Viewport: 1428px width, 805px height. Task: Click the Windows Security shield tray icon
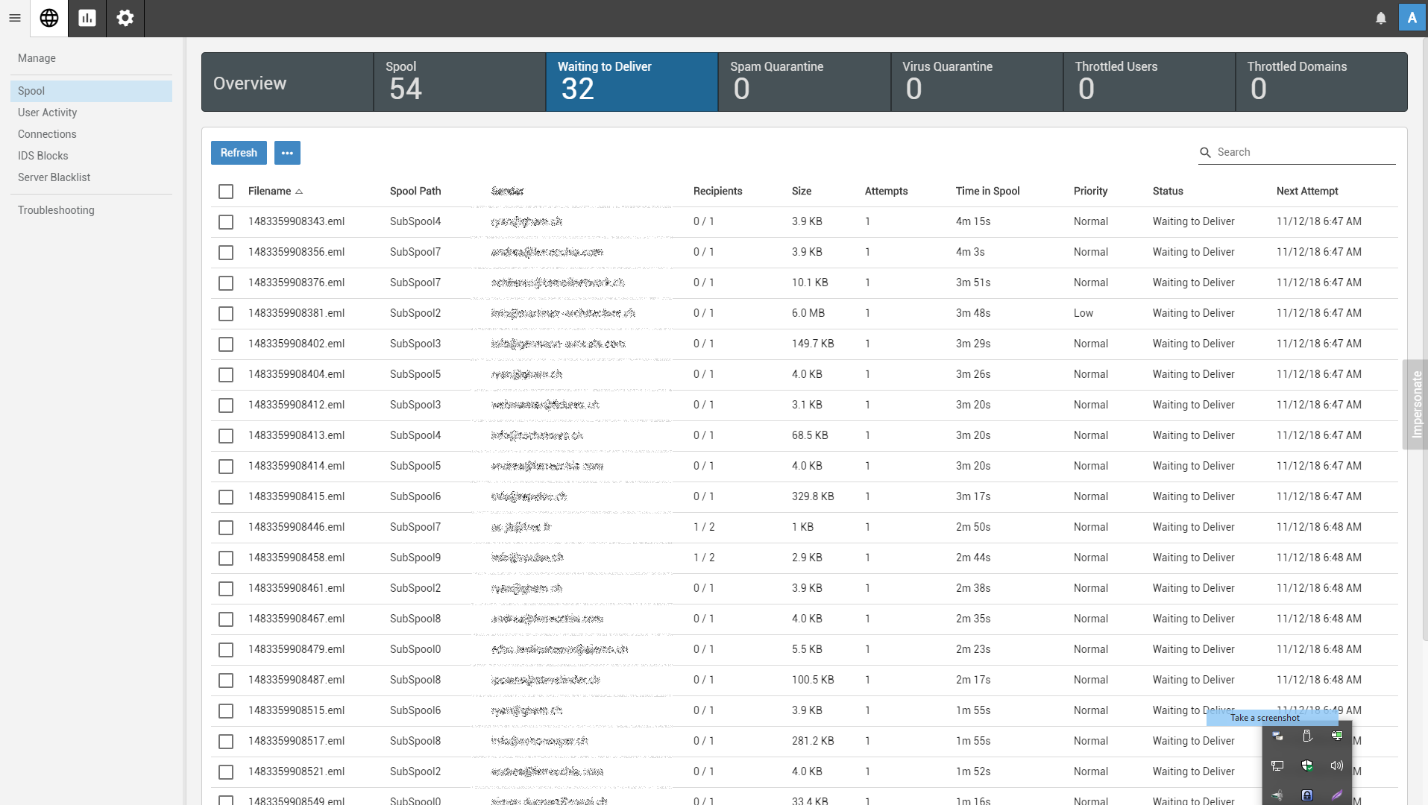coord(1306,765)
